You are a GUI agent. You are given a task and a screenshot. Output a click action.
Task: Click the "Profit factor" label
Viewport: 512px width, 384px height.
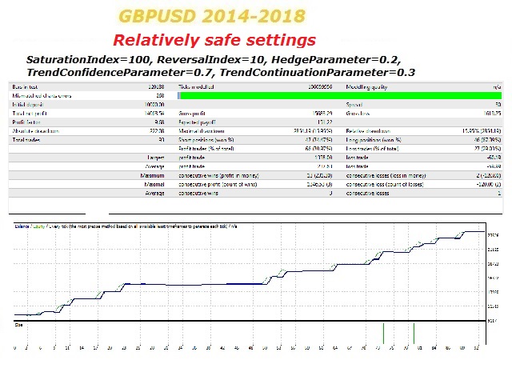pos(26,122)
